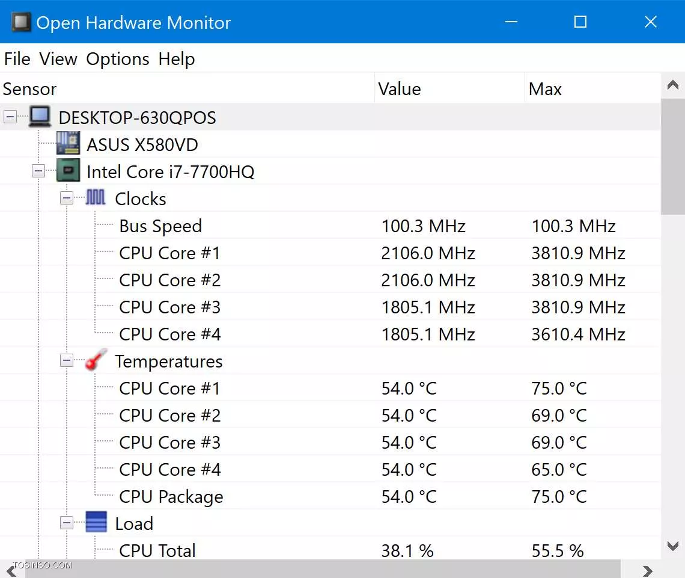Open the Options menu

[118, 59]
